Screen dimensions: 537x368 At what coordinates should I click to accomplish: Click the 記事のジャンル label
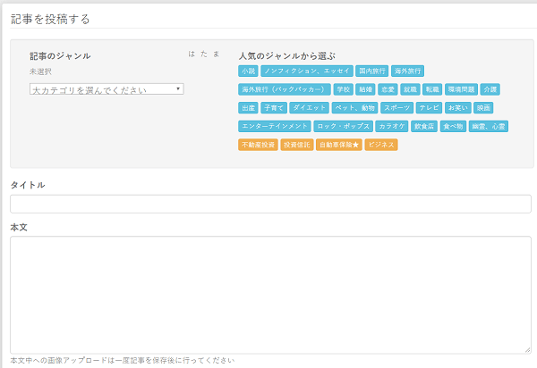point(60,55)
